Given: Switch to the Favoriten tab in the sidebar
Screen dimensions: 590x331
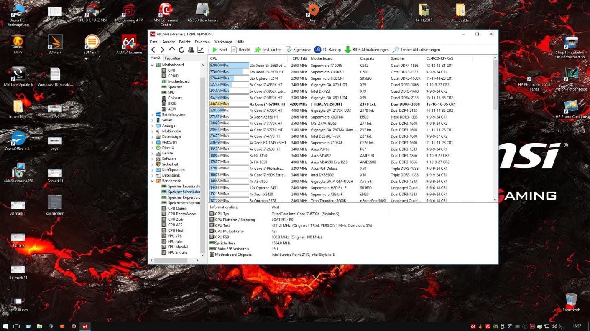Looking at the screenshot, I should [x=172, y=58].
